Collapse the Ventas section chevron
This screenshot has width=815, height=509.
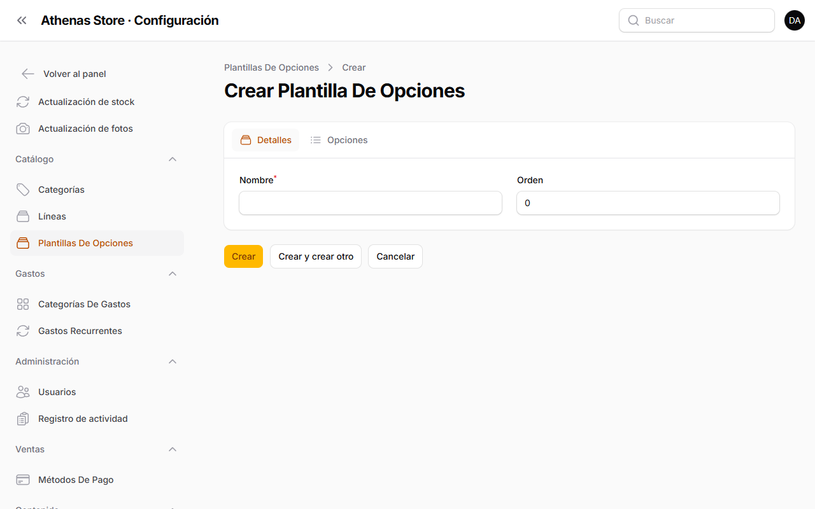pos(173,449)
